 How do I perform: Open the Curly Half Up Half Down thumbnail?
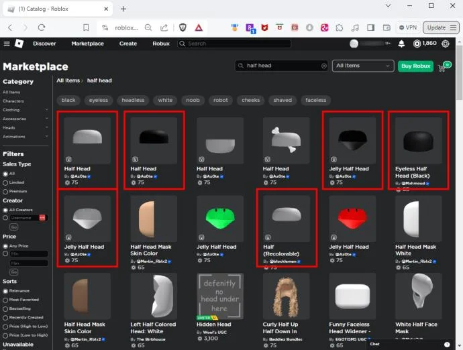click(286, 296)
